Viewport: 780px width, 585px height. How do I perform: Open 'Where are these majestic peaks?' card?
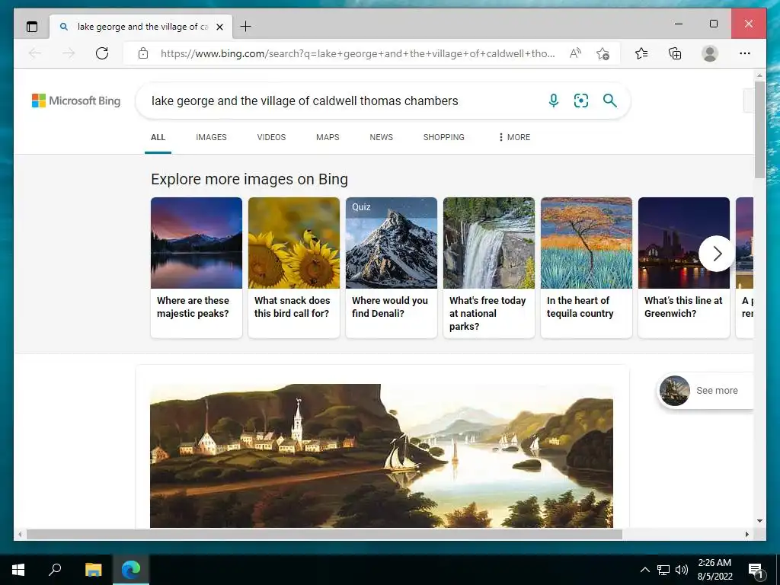197,267
